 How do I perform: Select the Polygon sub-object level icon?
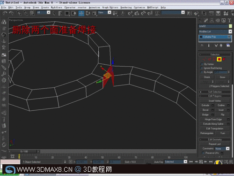(219, 59)
